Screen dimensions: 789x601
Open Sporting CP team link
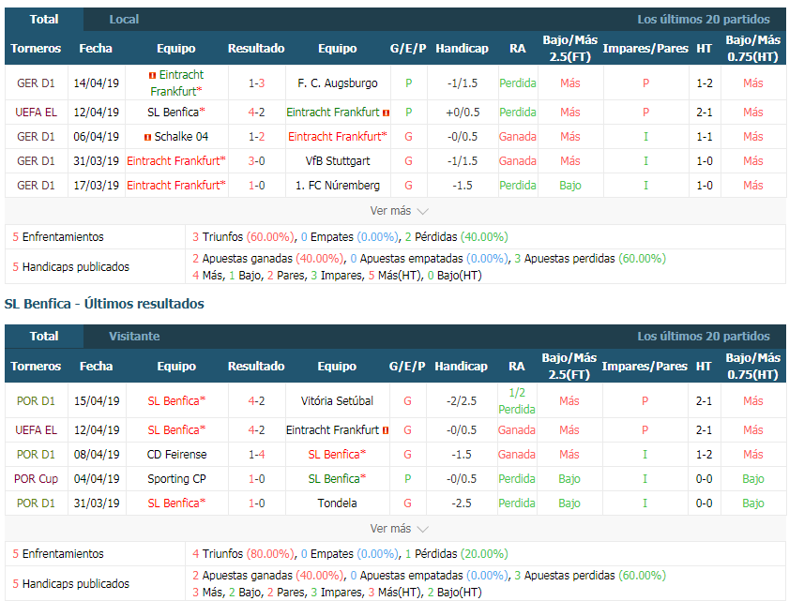(x=176, y=479)
